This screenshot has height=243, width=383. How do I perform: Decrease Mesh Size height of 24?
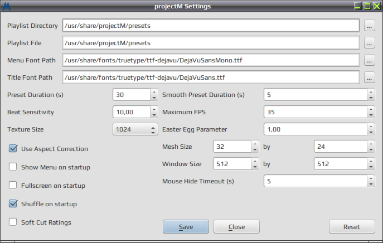(371, 149)
